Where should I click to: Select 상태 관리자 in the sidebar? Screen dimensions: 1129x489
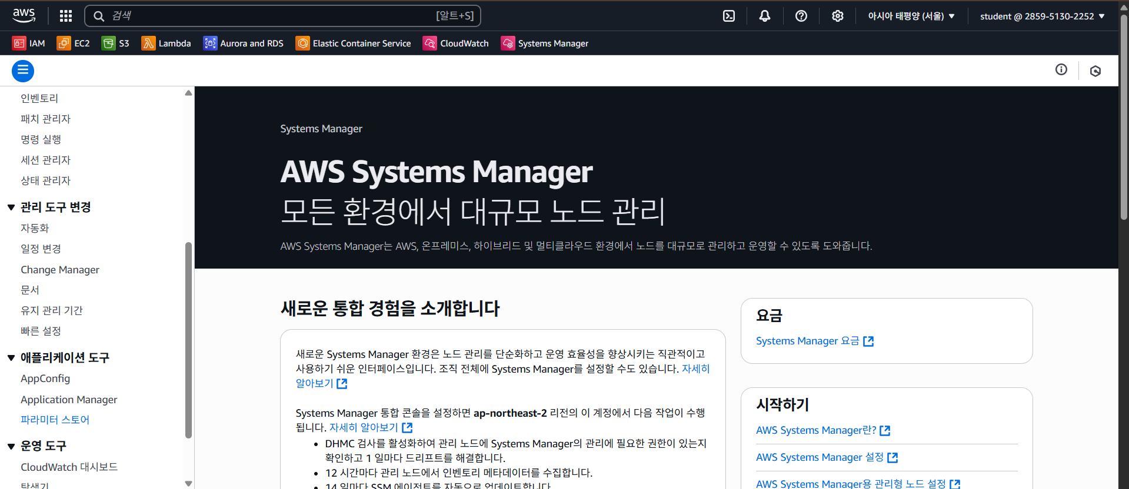tap(45, 180)
